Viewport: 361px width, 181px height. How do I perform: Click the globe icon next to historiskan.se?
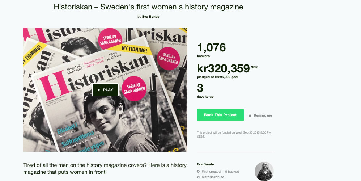point(198,177)
